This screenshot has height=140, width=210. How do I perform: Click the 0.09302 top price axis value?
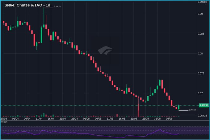[x=202, y=2]
